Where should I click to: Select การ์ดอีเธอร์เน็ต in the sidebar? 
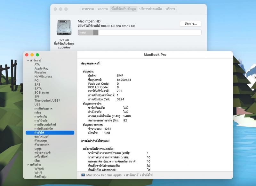[x=44, y=128]
